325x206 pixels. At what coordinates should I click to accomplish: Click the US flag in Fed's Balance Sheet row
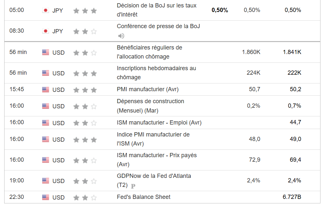point(46,197)
